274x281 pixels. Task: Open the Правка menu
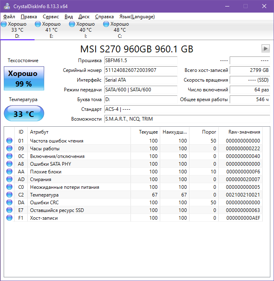pos(29,17)
